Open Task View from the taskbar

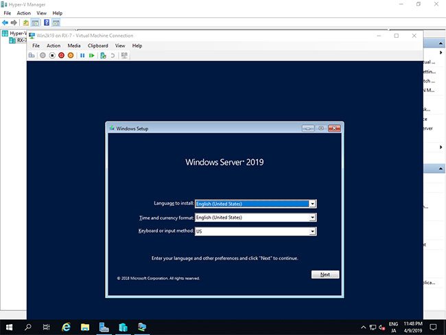click(47, 327)
